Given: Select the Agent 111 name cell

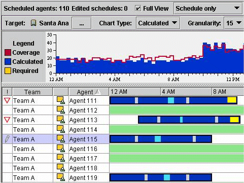Looking at the screenshot, I should point(89,101).
